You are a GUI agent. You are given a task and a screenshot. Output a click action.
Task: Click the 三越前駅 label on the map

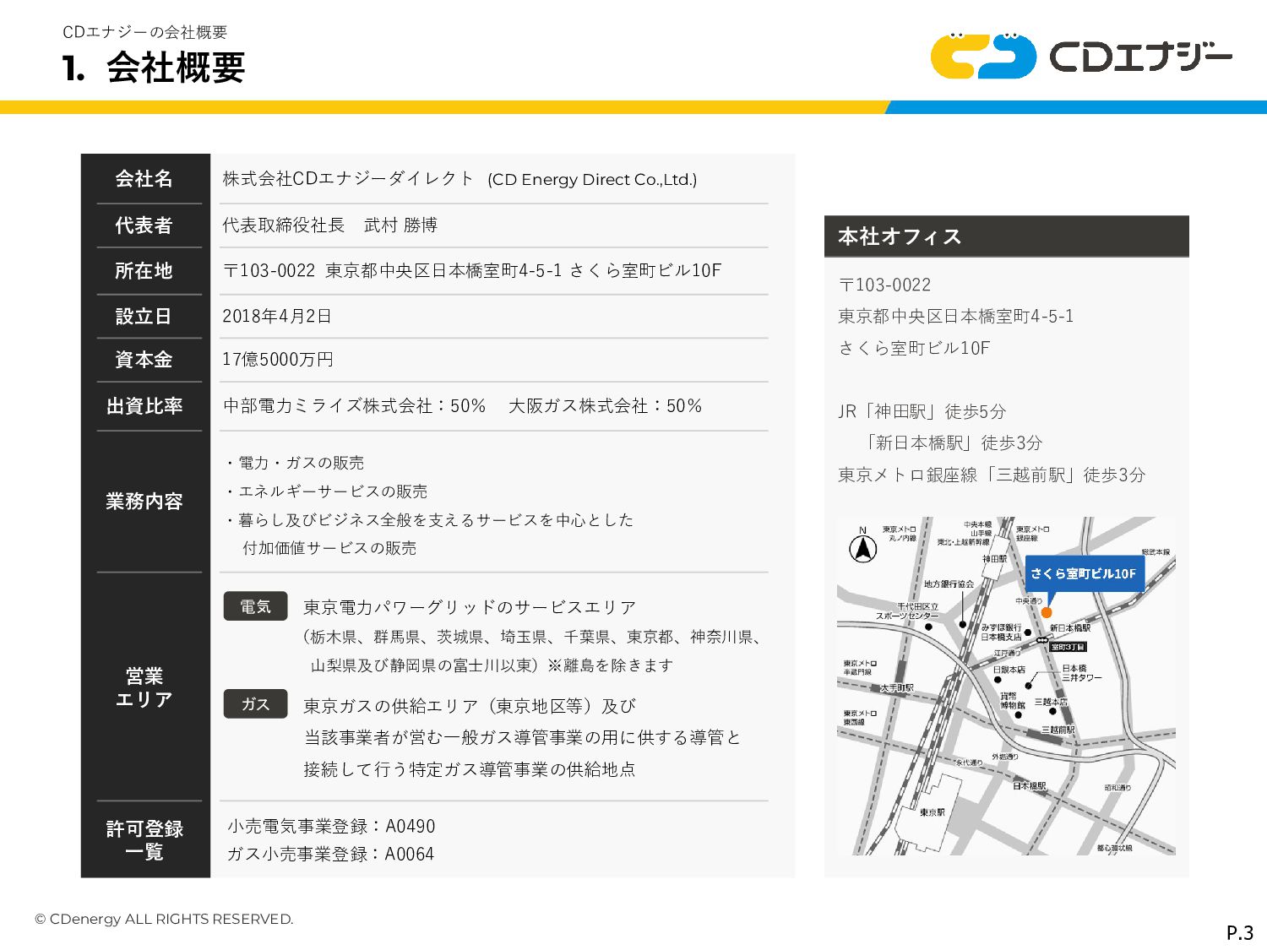(1058, 730)
